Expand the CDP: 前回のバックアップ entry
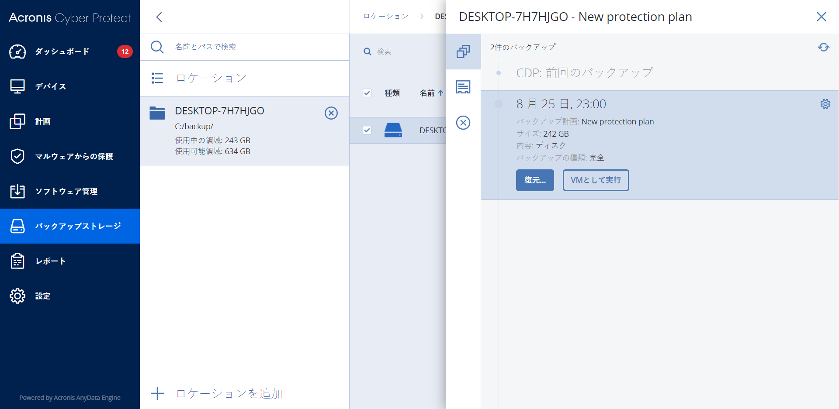Screen dimensions: 839x409 [x=584, y=73]
